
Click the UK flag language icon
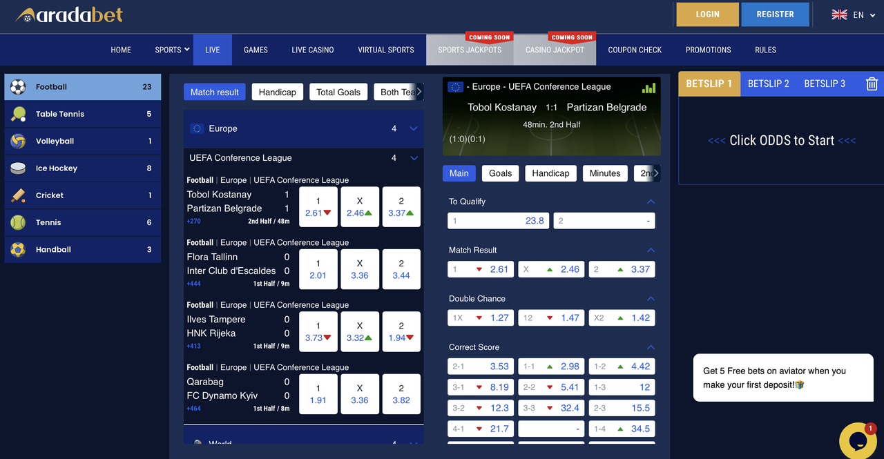[x=839, y=14]
